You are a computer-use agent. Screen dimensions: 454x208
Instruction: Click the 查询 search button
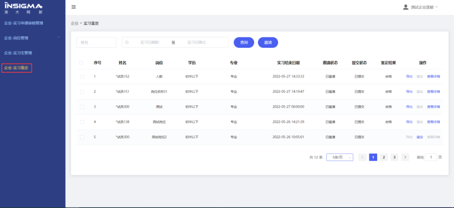click(244, 42)
